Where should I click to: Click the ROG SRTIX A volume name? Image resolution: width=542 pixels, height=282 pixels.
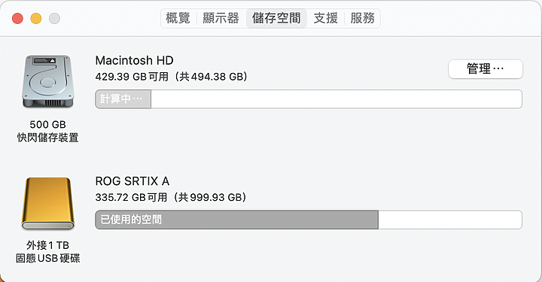pos(132,181)
